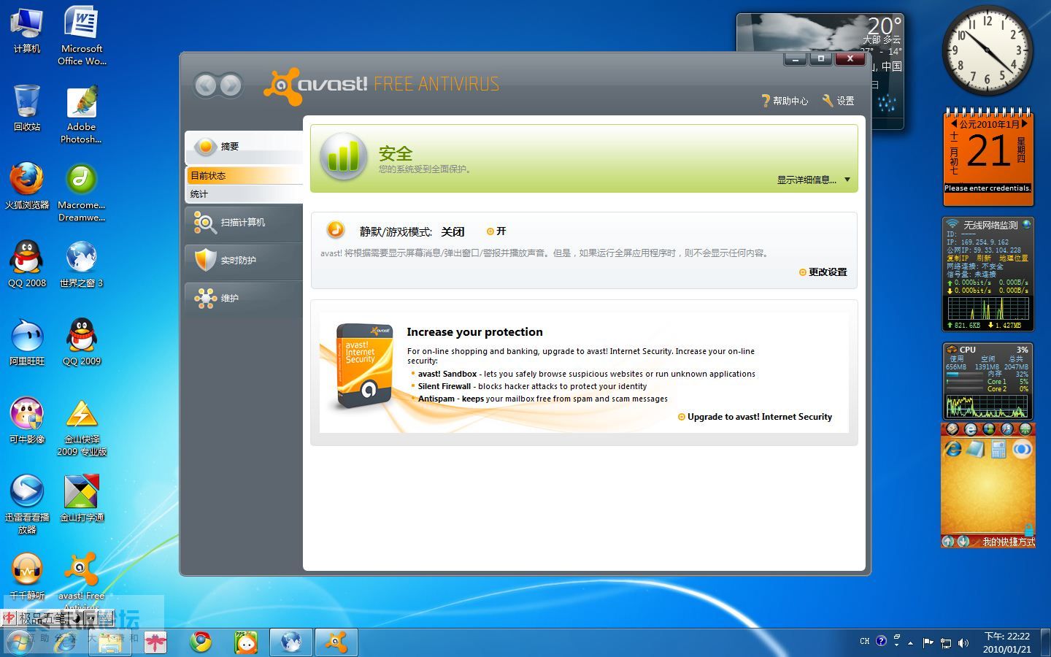
Task: Open 金山快译 2009 专业版 icon
Action: coord(82,428)
